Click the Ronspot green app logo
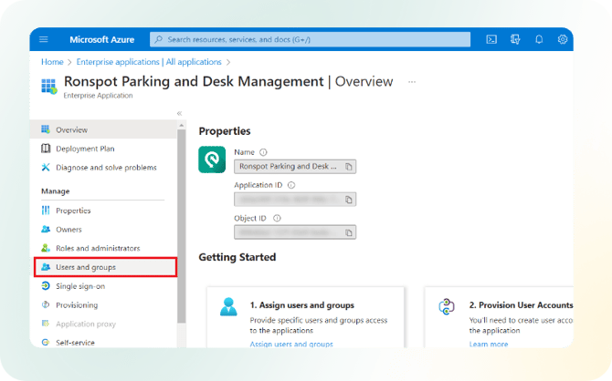This screenshot has height=381, width=612. [212, 160]
